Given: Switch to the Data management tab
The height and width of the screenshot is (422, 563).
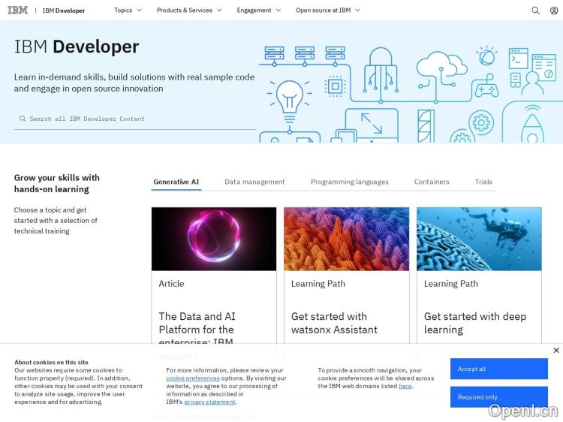Looking at the screenshot, I should click(x=254, y=182).
